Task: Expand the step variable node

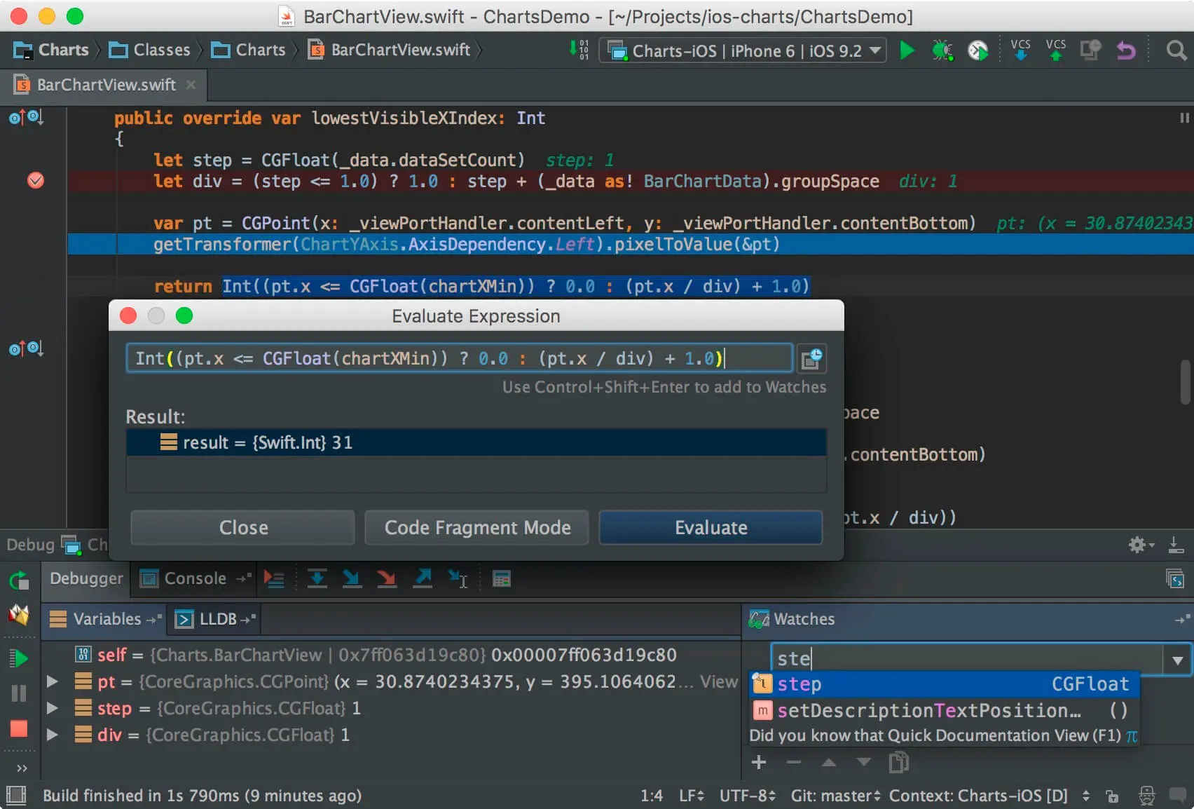Action: pyautogui.click(x=52, y=708)
